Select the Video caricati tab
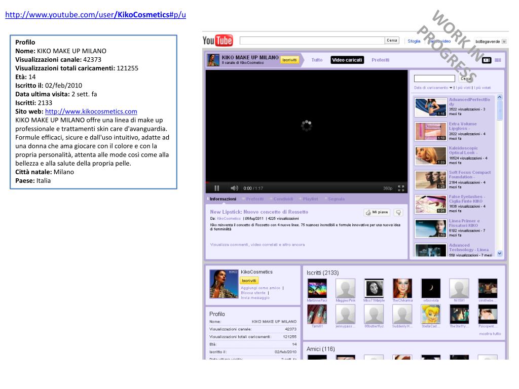The width and height of the screenshot is (519, 389). coord(347,60)
